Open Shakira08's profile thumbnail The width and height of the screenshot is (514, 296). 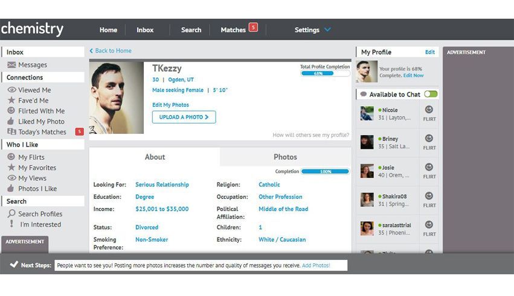click(x=367, y=200)
